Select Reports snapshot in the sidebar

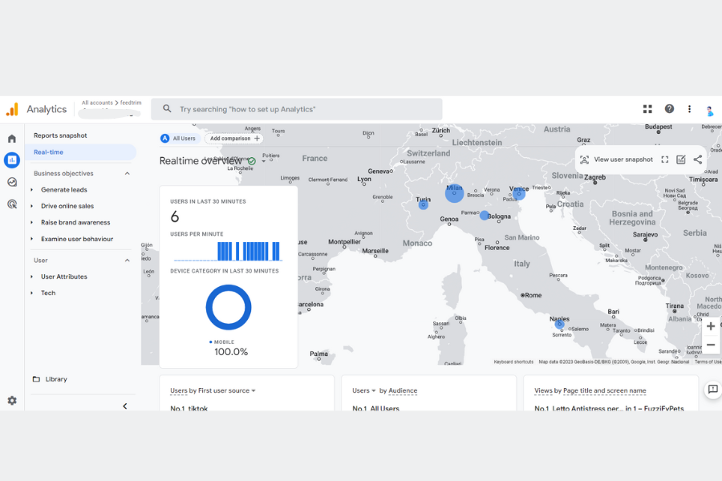(60, 135)
